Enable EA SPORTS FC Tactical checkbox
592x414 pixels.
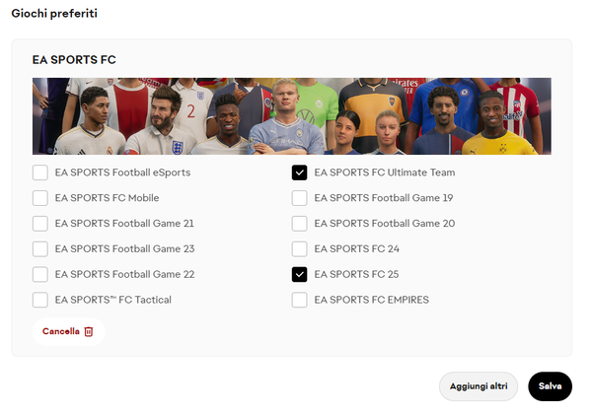coord(40,300)
